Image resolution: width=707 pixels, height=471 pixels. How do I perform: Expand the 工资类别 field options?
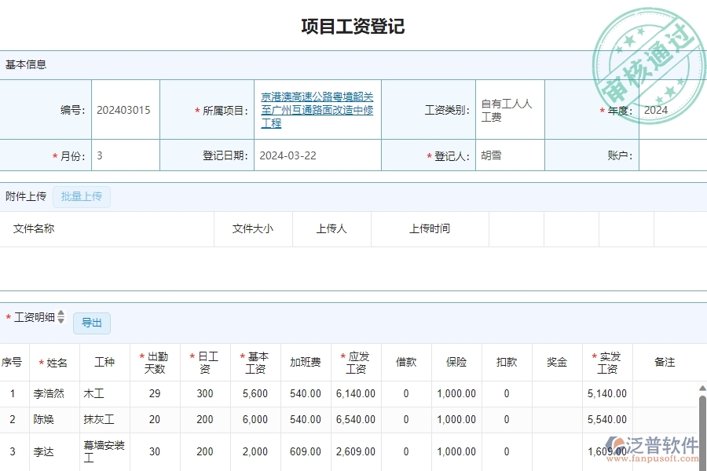(509, 110)
